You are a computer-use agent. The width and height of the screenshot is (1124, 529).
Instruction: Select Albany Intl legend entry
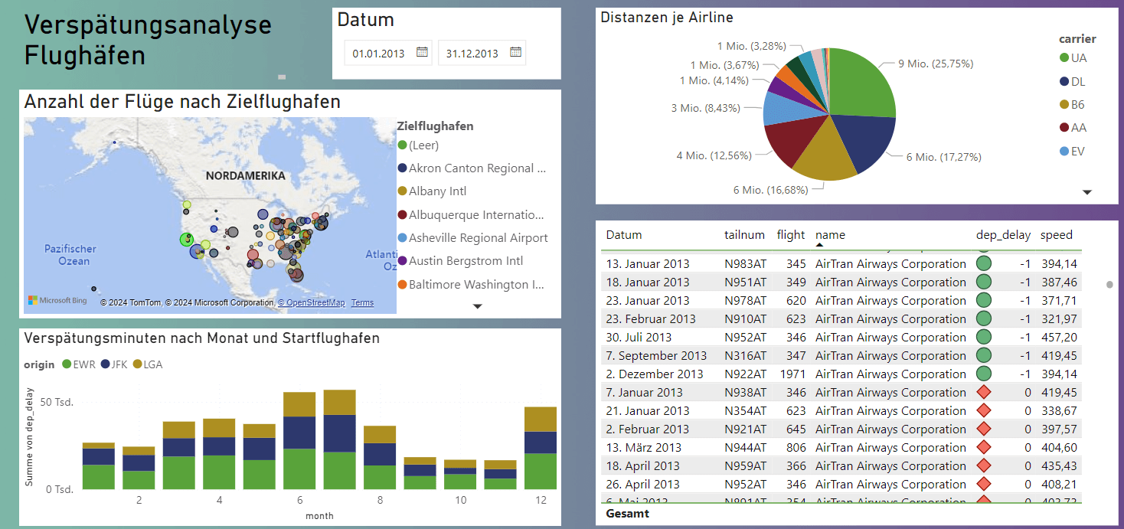[432, 191]
